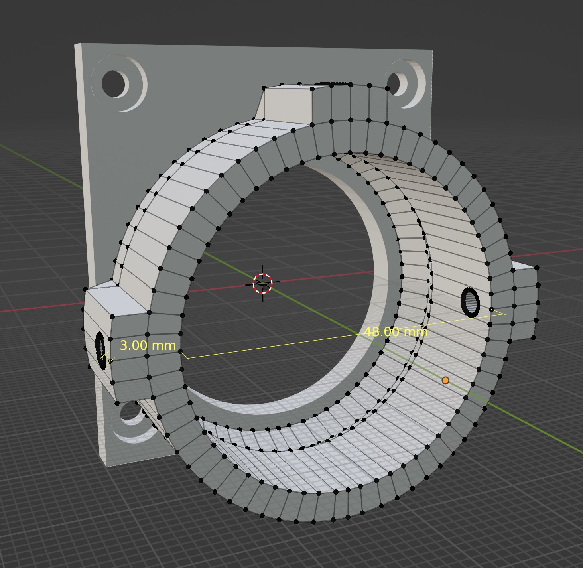This screenshot has width=583, height=568.
Task: Click the 48.00 mm measurement label
Action: (396, 332)
